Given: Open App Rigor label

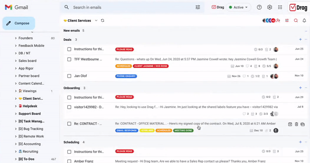Looking at the screenshot, I should coord(26,68).
